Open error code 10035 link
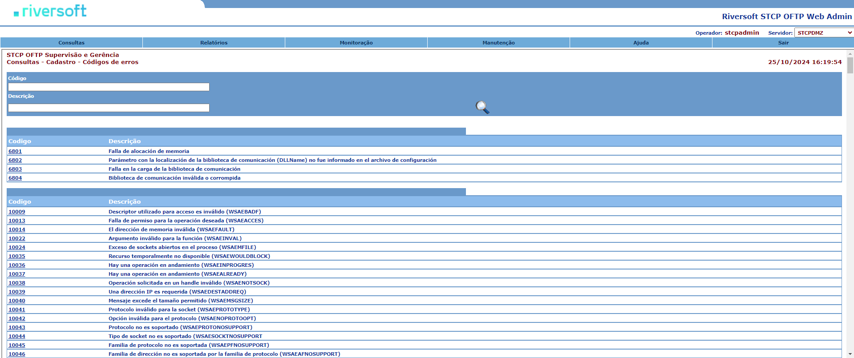Image resolution: width=854 pixels, height=358 pixels. click(17, 256)
